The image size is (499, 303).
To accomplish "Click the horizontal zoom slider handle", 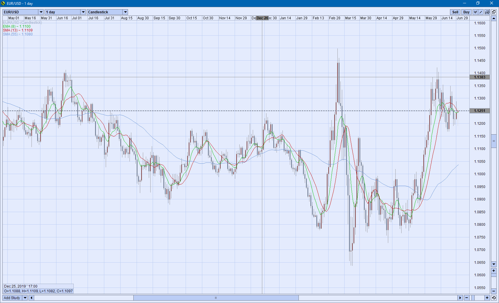I will pos(473,298).
